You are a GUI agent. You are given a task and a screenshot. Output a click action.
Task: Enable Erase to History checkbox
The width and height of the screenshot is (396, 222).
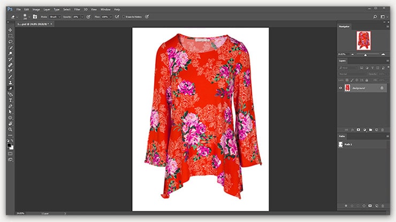point(124,17)
